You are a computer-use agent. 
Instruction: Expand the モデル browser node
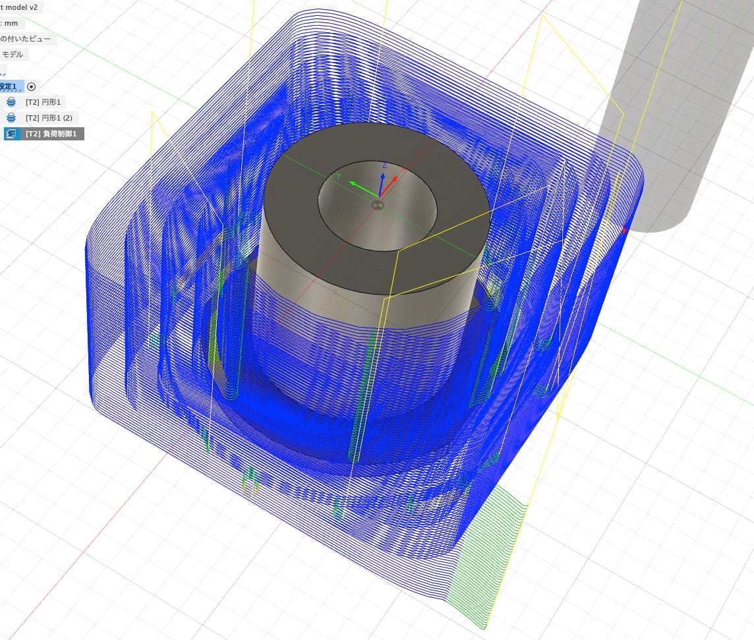(x=12, y=55)
